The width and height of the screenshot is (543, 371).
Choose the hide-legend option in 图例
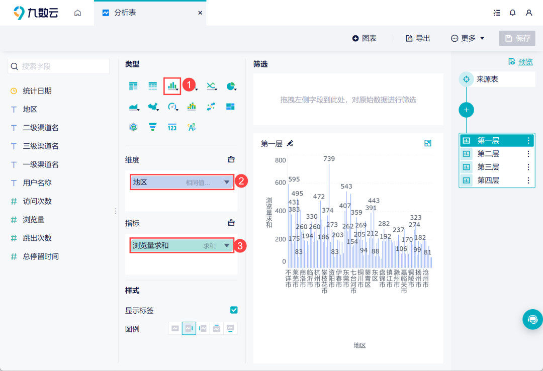[175, 328]
